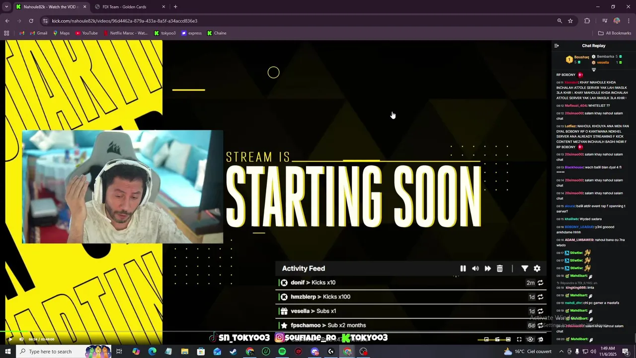636x358 pixels.
Task: Click username mehdi_dhr in chat
Action: [x=573, y=303]
